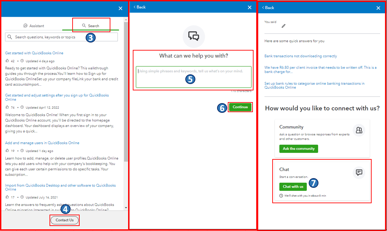The width and height of the screenshot is (387, 231).
Task: Click the 'Start a conversation.' text
Action: pos(294,177)
